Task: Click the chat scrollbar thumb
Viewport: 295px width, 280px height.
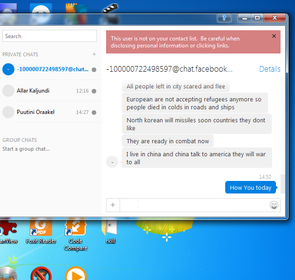Action: pos(282,184)
